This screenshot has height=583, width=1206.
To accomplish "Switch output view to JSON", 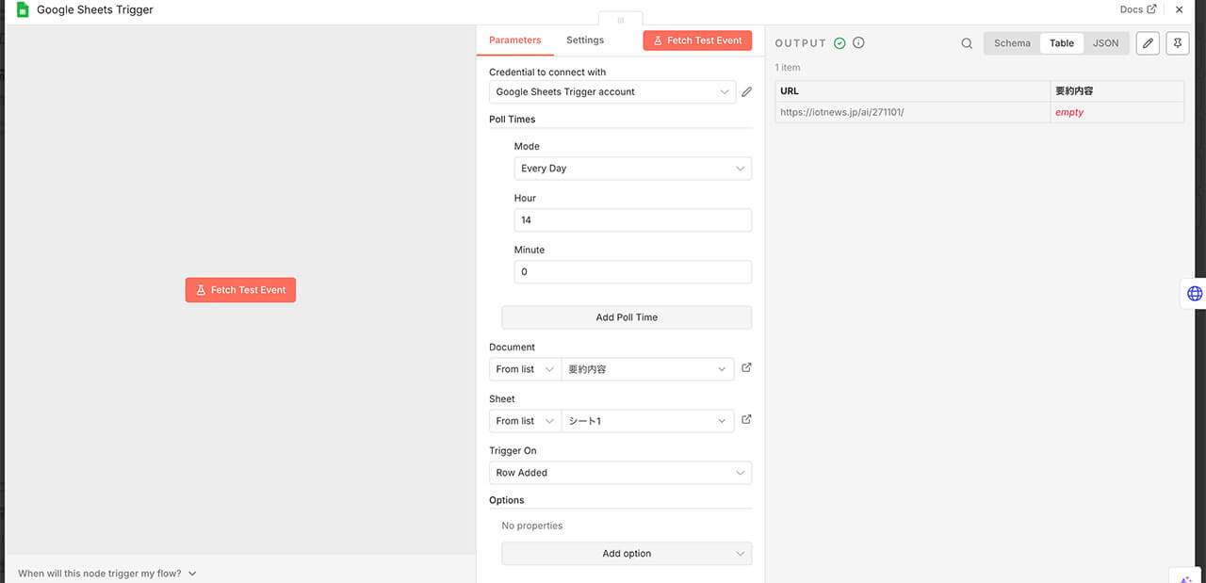I will pos(1105,43).
